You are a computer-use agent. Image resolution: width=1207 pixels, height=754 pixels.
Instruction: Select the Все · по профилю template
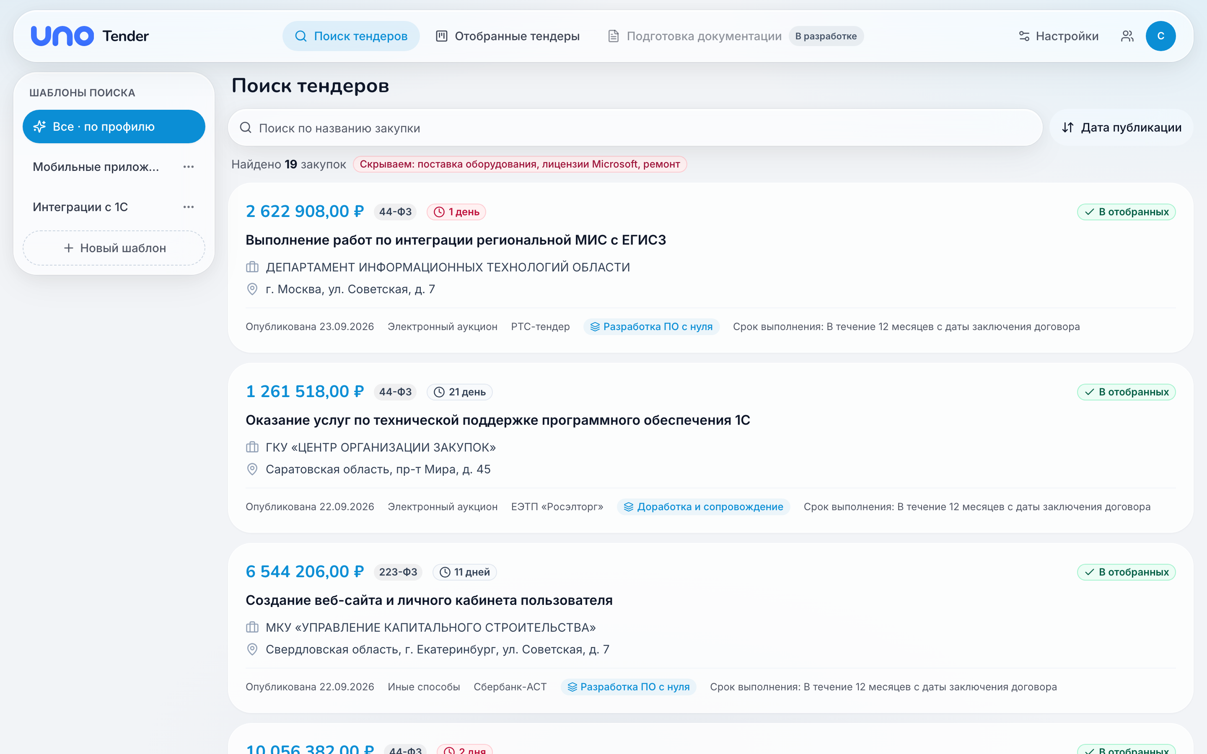pos(114,127)
